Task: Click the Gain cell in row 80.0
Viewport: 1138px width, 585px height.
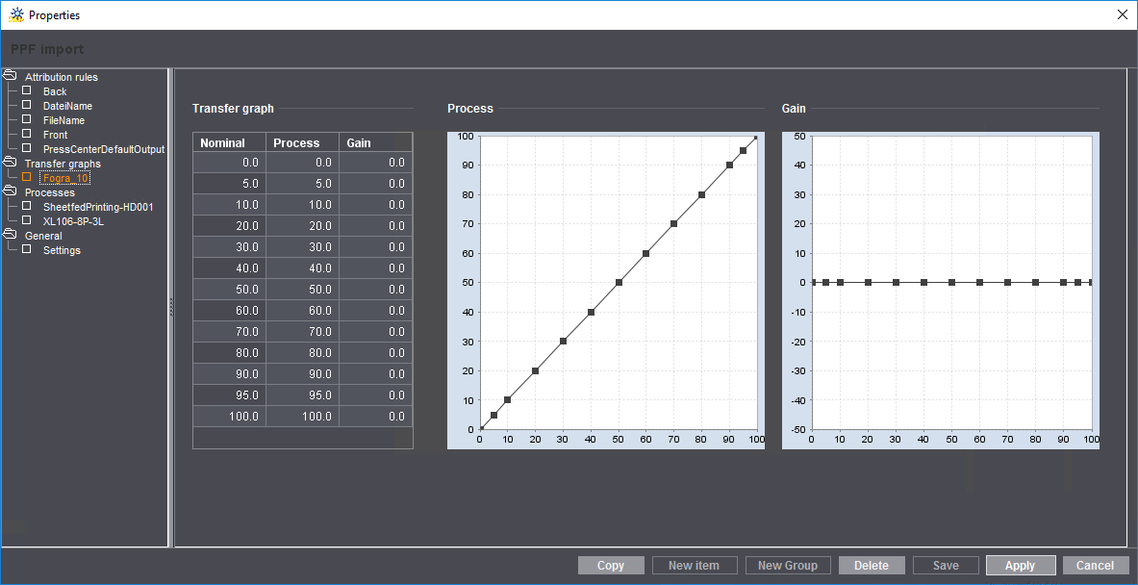Action: [376, 353]
